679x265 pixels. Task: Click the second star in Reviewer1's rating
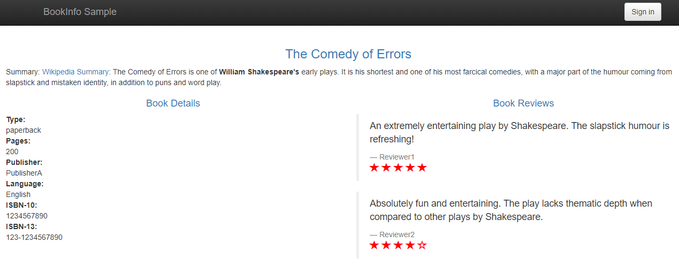(x=386, y=168)
